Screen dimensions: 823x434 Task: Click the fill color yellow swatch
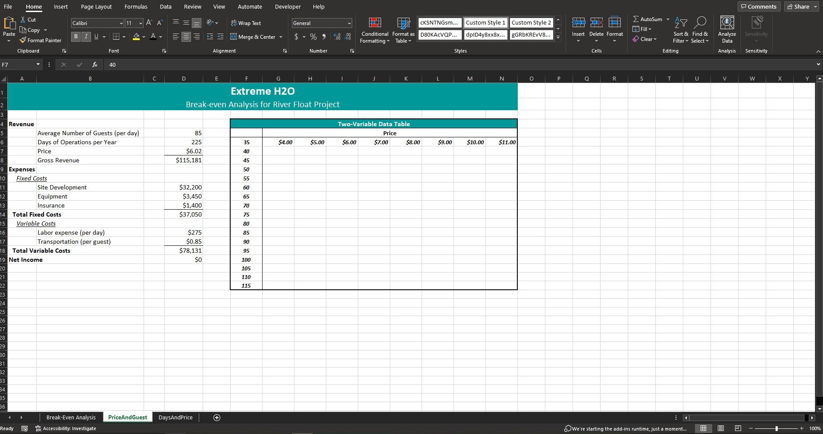point(136,37)
